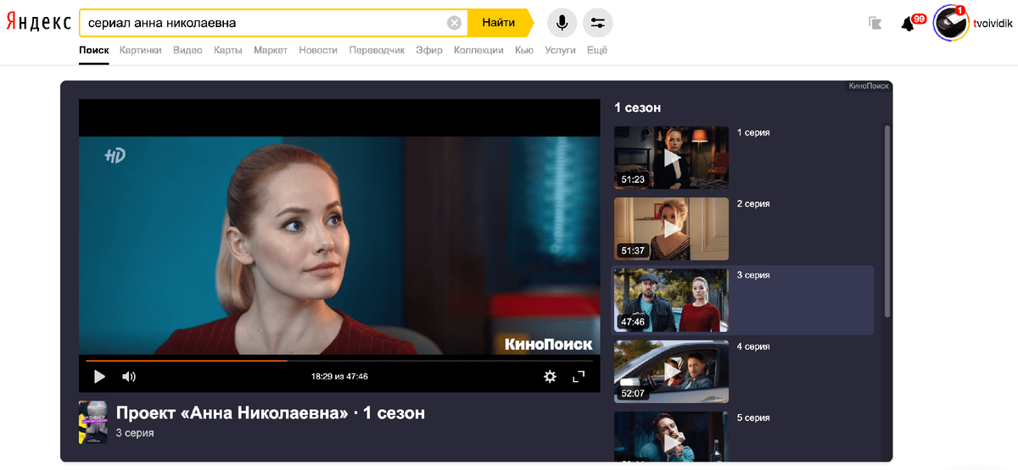The image size is (1018, 470).
Task: Switch to the Видео tab
Action: (187, 50)
